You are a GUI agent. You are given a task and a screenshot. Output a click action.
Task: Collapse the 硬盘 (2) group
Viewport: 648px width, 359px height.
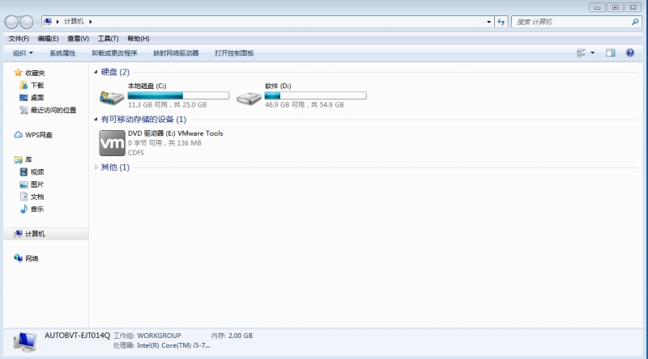click(x=96, y=72)
